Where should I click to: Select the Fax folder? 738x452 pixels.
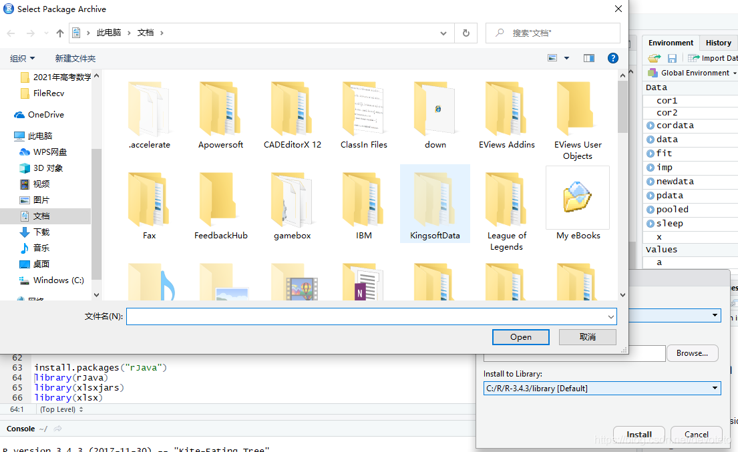[149, 206]
